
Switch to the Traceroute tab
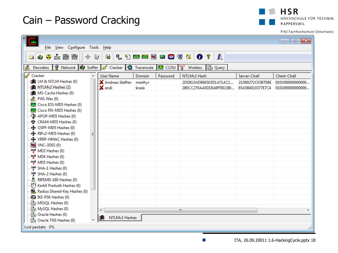(141, 68)
